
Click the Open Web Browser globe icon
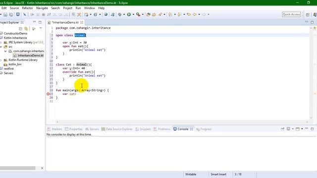[106, 14]
